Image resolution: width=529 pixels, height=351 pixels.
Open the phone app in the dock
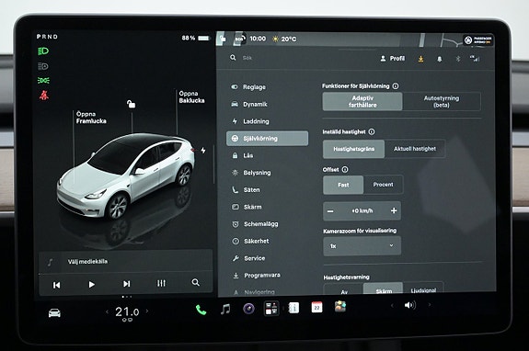(201, 310)
